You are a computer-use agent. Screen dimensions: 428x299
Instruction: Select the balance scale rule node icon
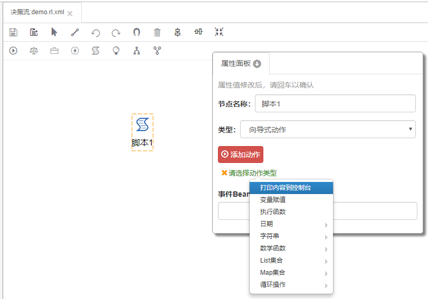34,51
